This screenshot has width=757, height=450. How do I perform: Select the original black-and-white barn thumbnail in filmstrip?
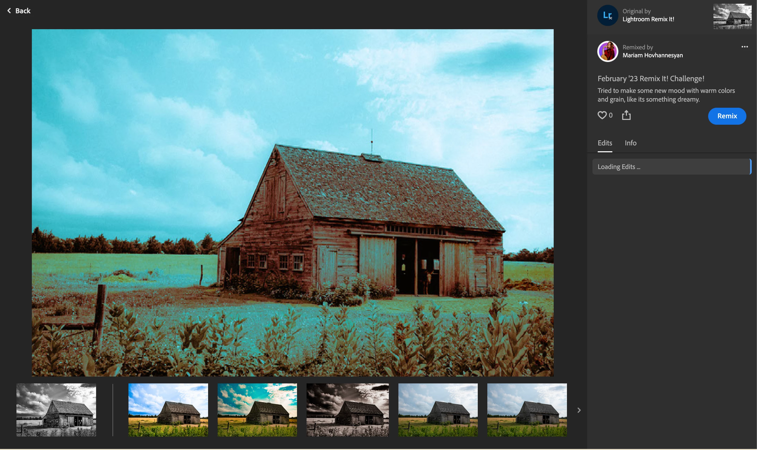point(56,410)
